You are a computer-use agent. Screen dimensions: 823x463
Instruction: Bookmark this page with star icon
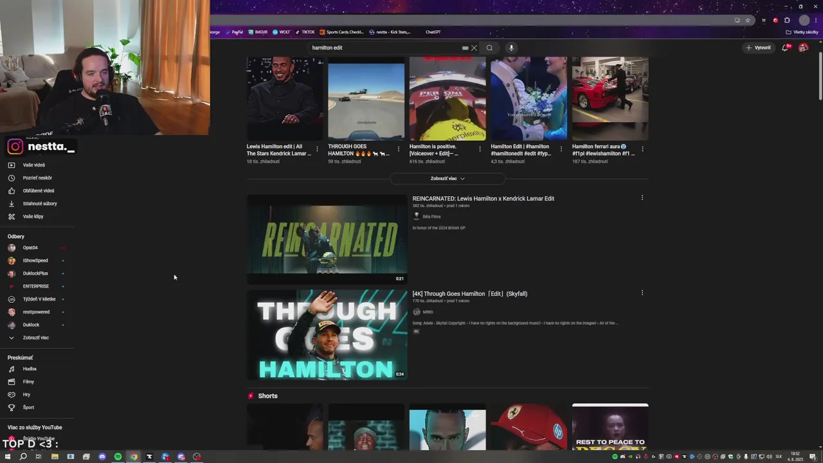[748, 20]
